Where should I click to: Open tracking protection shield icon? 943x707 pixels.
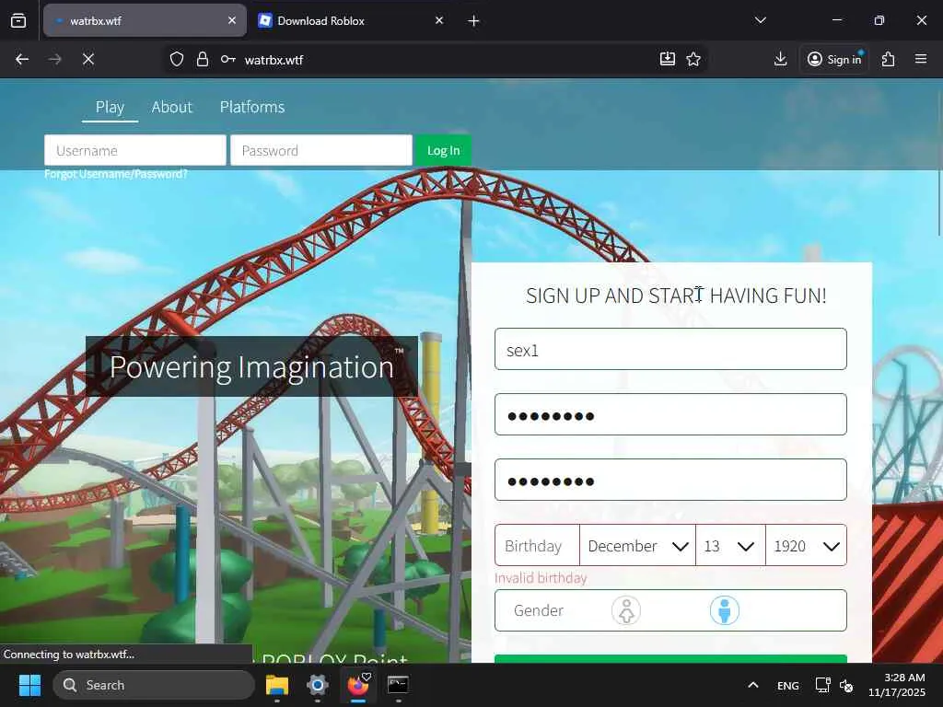pyautogui.click(x=176, y=59)
